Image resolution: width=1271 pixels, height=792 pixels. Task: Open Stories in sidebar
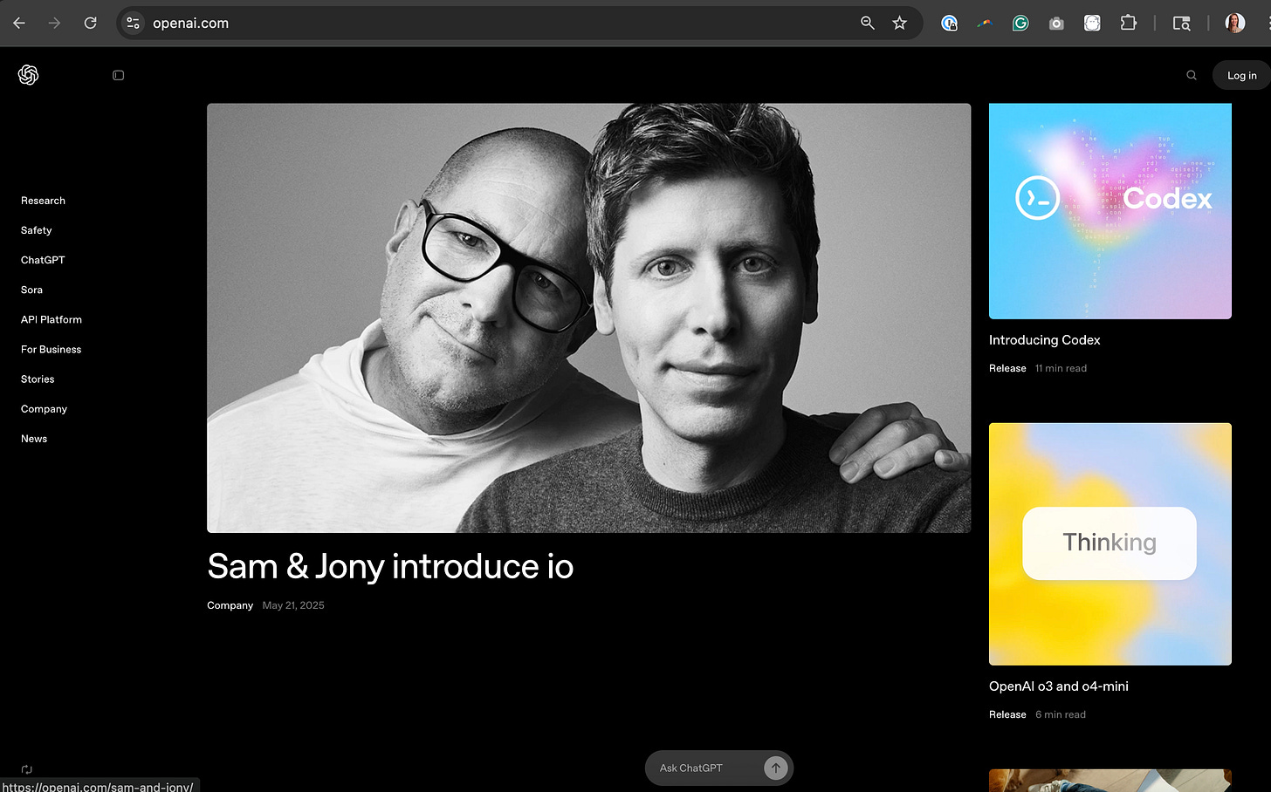click(38, 379)
